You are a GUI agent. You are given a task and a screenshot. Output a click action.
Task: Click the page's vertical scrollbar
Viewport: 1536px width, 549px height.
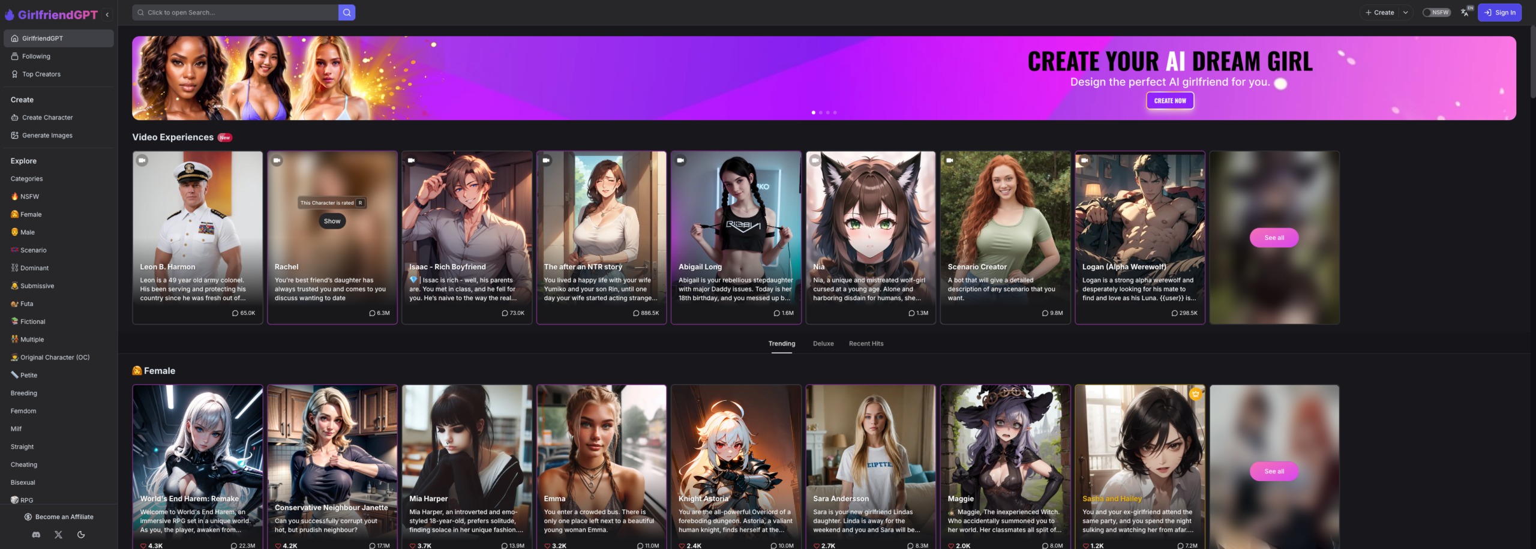[1532, 60]
